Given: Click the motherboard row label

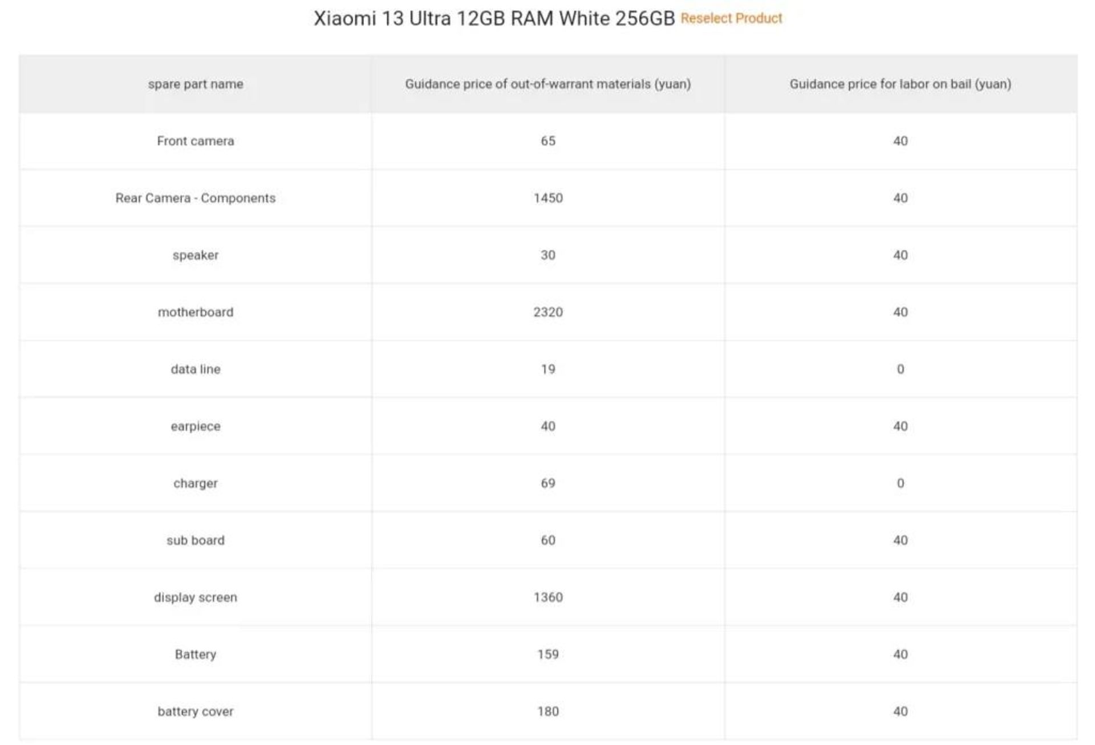Looking at the screenshot, I should coord(196,312).
